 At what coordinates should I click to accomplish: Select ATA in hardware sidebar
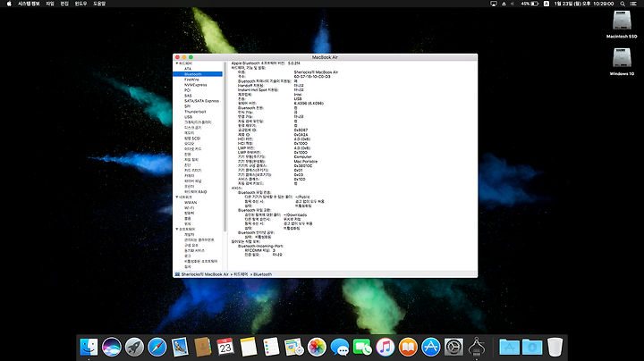pos(188,69)
